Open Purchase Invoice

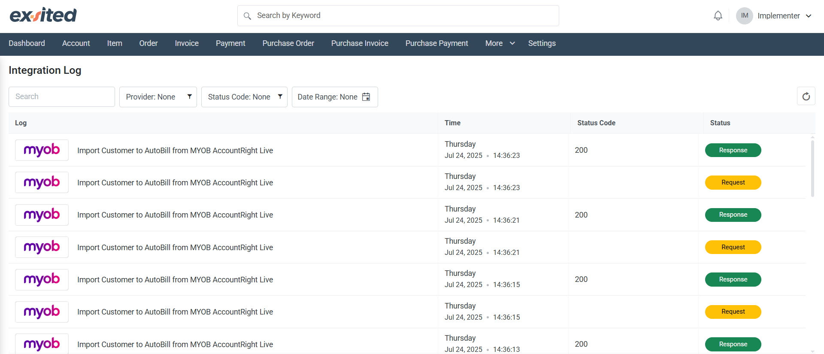[x=360, y=43]
